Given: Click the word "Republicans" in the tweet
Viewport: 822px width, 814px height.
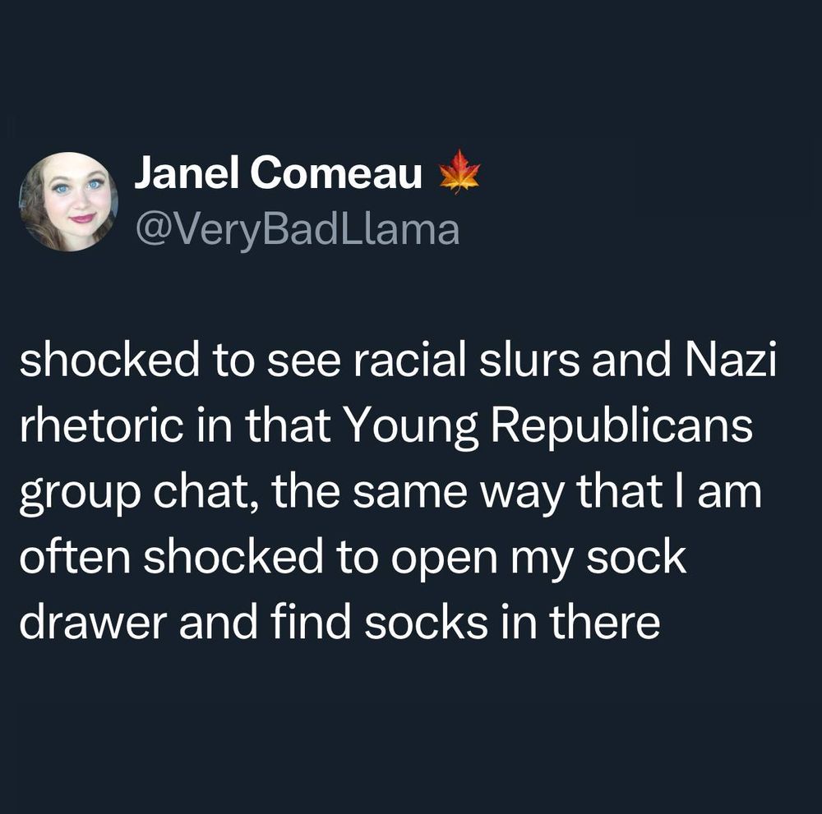Looking at the screenshot, I should point(621,427).
